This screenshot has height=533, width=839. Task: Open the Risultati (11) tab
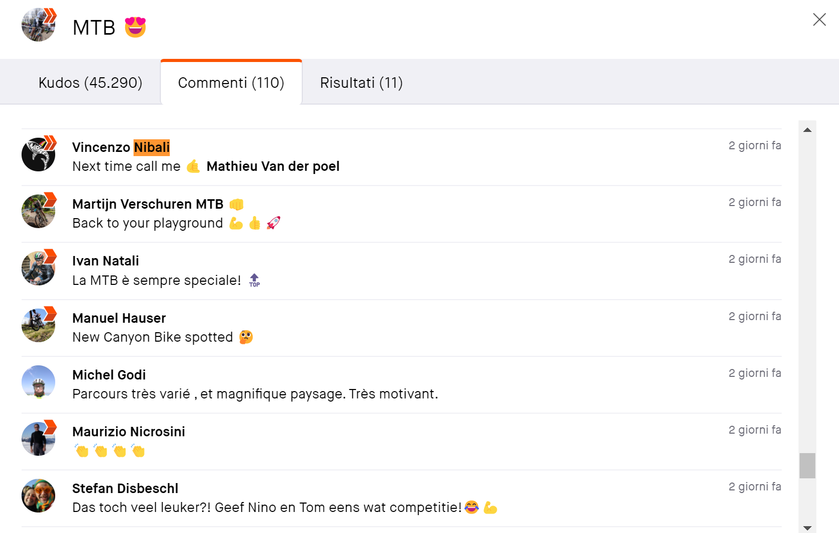point(361,83)
